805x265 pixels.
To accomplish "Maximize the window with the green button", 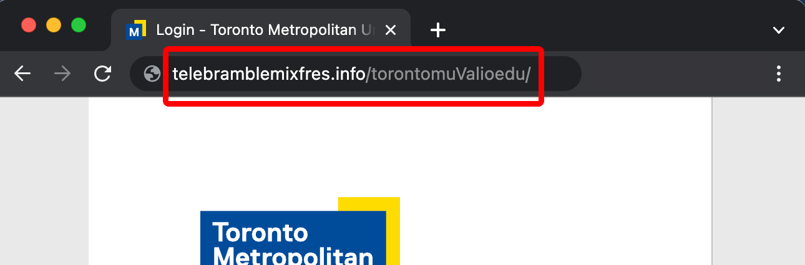I will click(79, 25).
